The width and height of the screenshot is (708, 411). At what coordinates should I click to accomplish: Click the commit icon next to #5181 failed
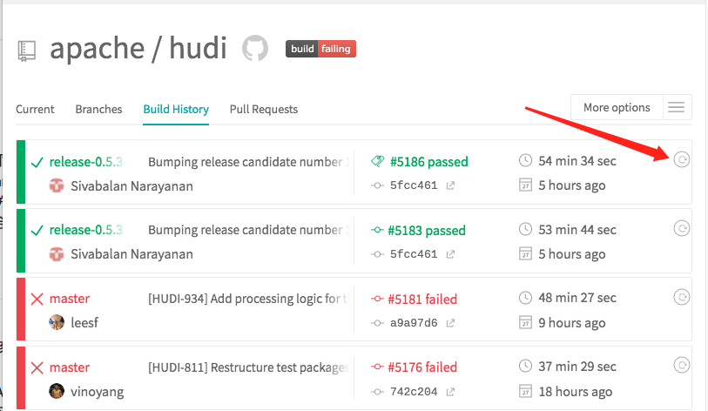pos(377,299)
